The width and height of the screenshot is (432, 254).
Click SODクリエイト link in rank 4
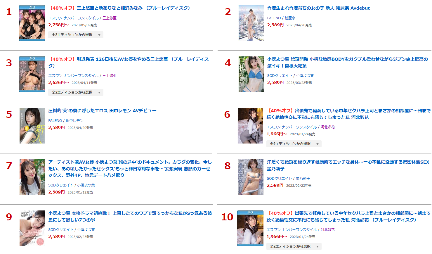pyautogui.click(x=280, y=76)
